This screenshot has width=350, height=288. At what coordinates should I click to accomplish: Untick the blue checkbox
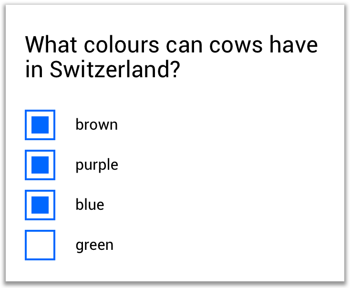40,205
